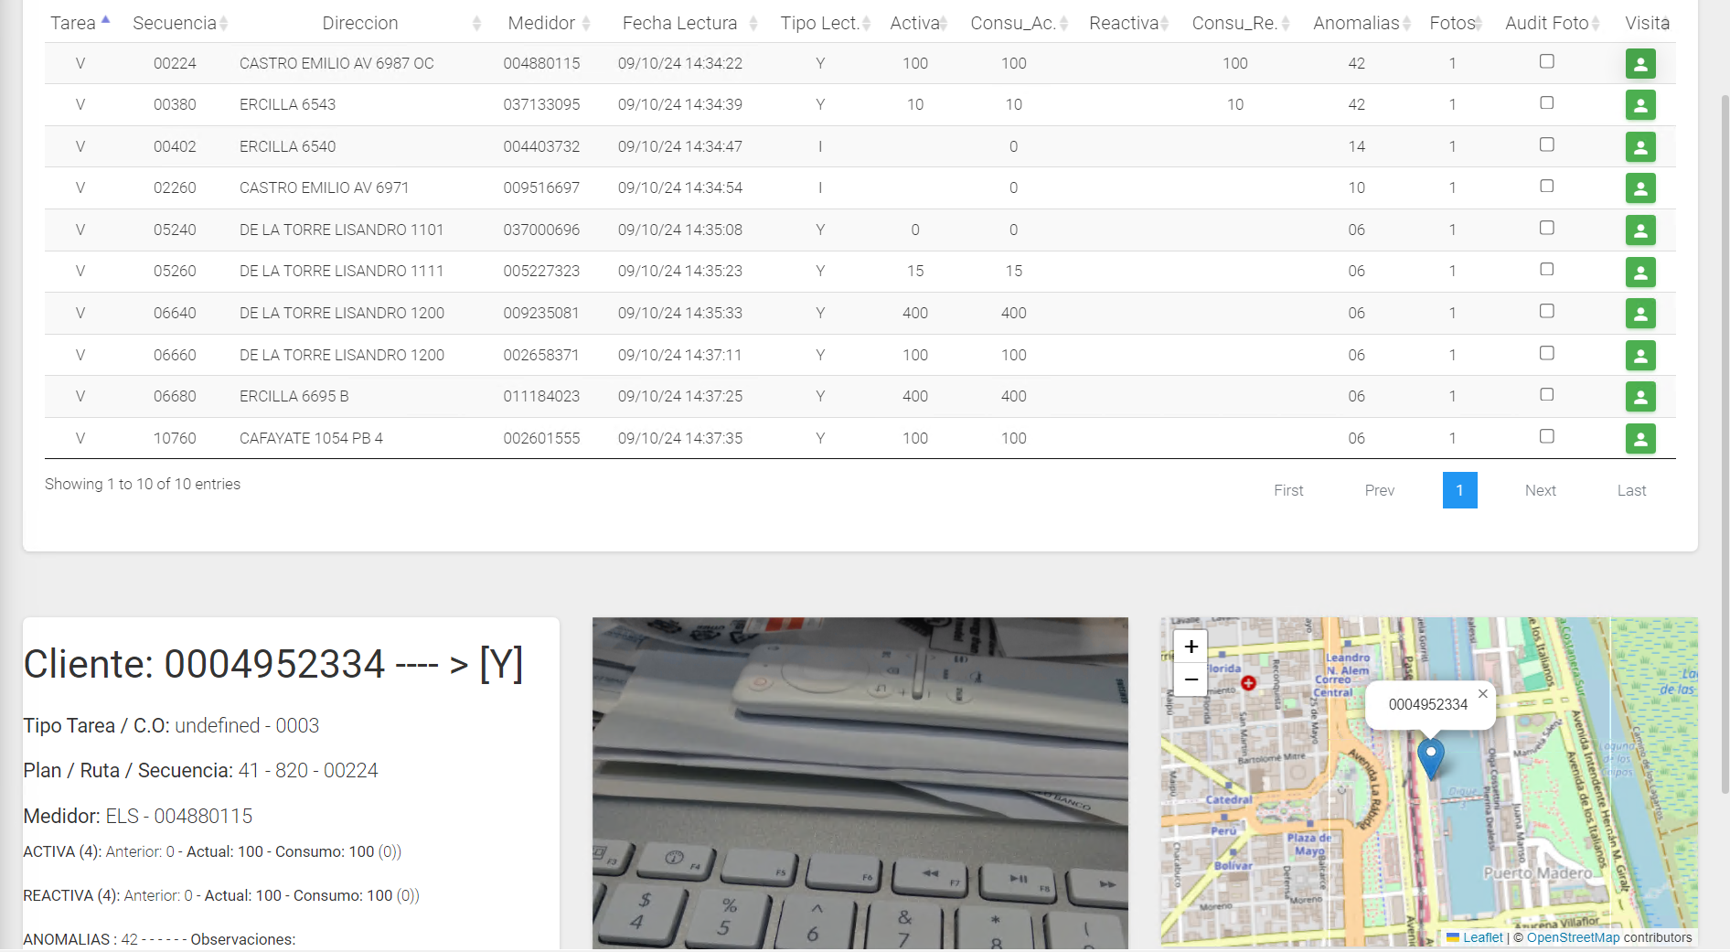Select reading date 09/10/24 14:34:47
The image size is (1730, 952).
coord(680,146)
